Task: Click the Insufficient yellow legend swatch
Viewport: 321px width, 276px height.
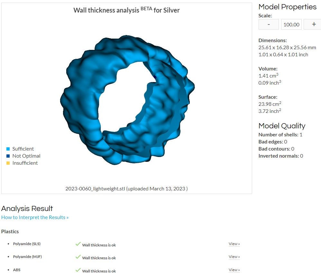Action: 8,163
